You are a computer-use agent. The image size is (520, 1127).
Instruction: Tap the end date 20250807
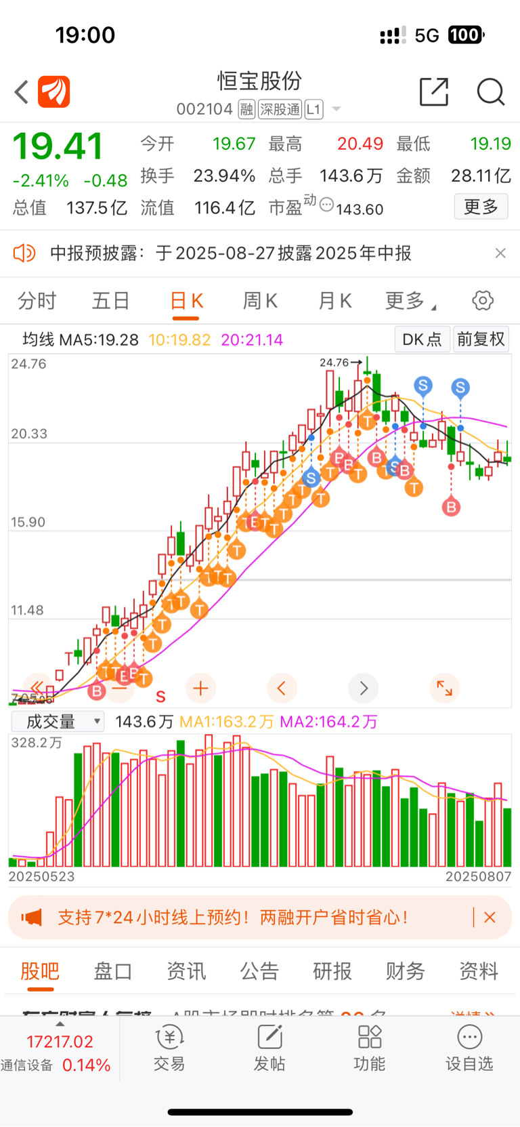tap(479, 876)
